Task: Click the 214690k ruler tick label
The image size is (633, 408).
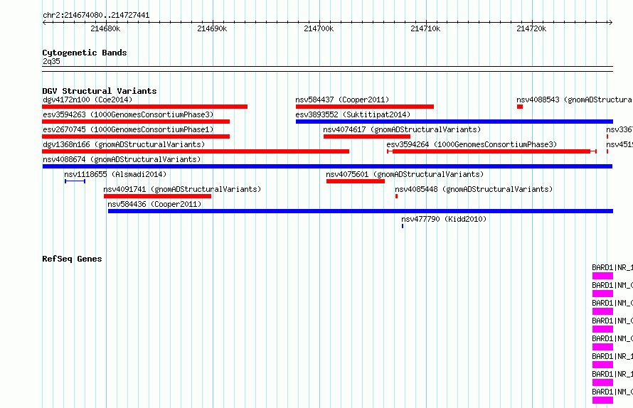Action: click(x=212, y=28)
